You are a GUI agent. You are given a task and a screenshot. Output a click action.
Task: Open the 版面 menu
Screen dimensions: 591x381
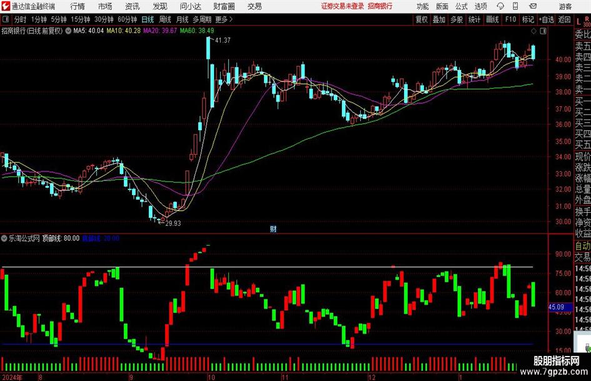tap(442, 6)
